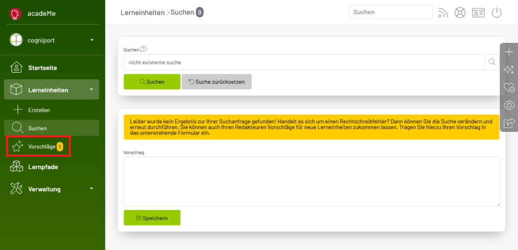
Task: Click the RSS feed icon in header
Action: coord(443,13)
